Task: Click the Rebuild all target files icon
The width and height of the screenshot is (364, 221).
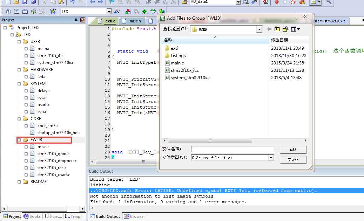Action: (25, 11)
